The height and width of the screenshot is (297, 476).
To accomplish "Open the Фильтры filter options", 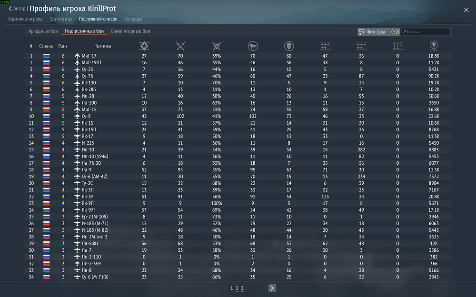I will click(378, 31).
